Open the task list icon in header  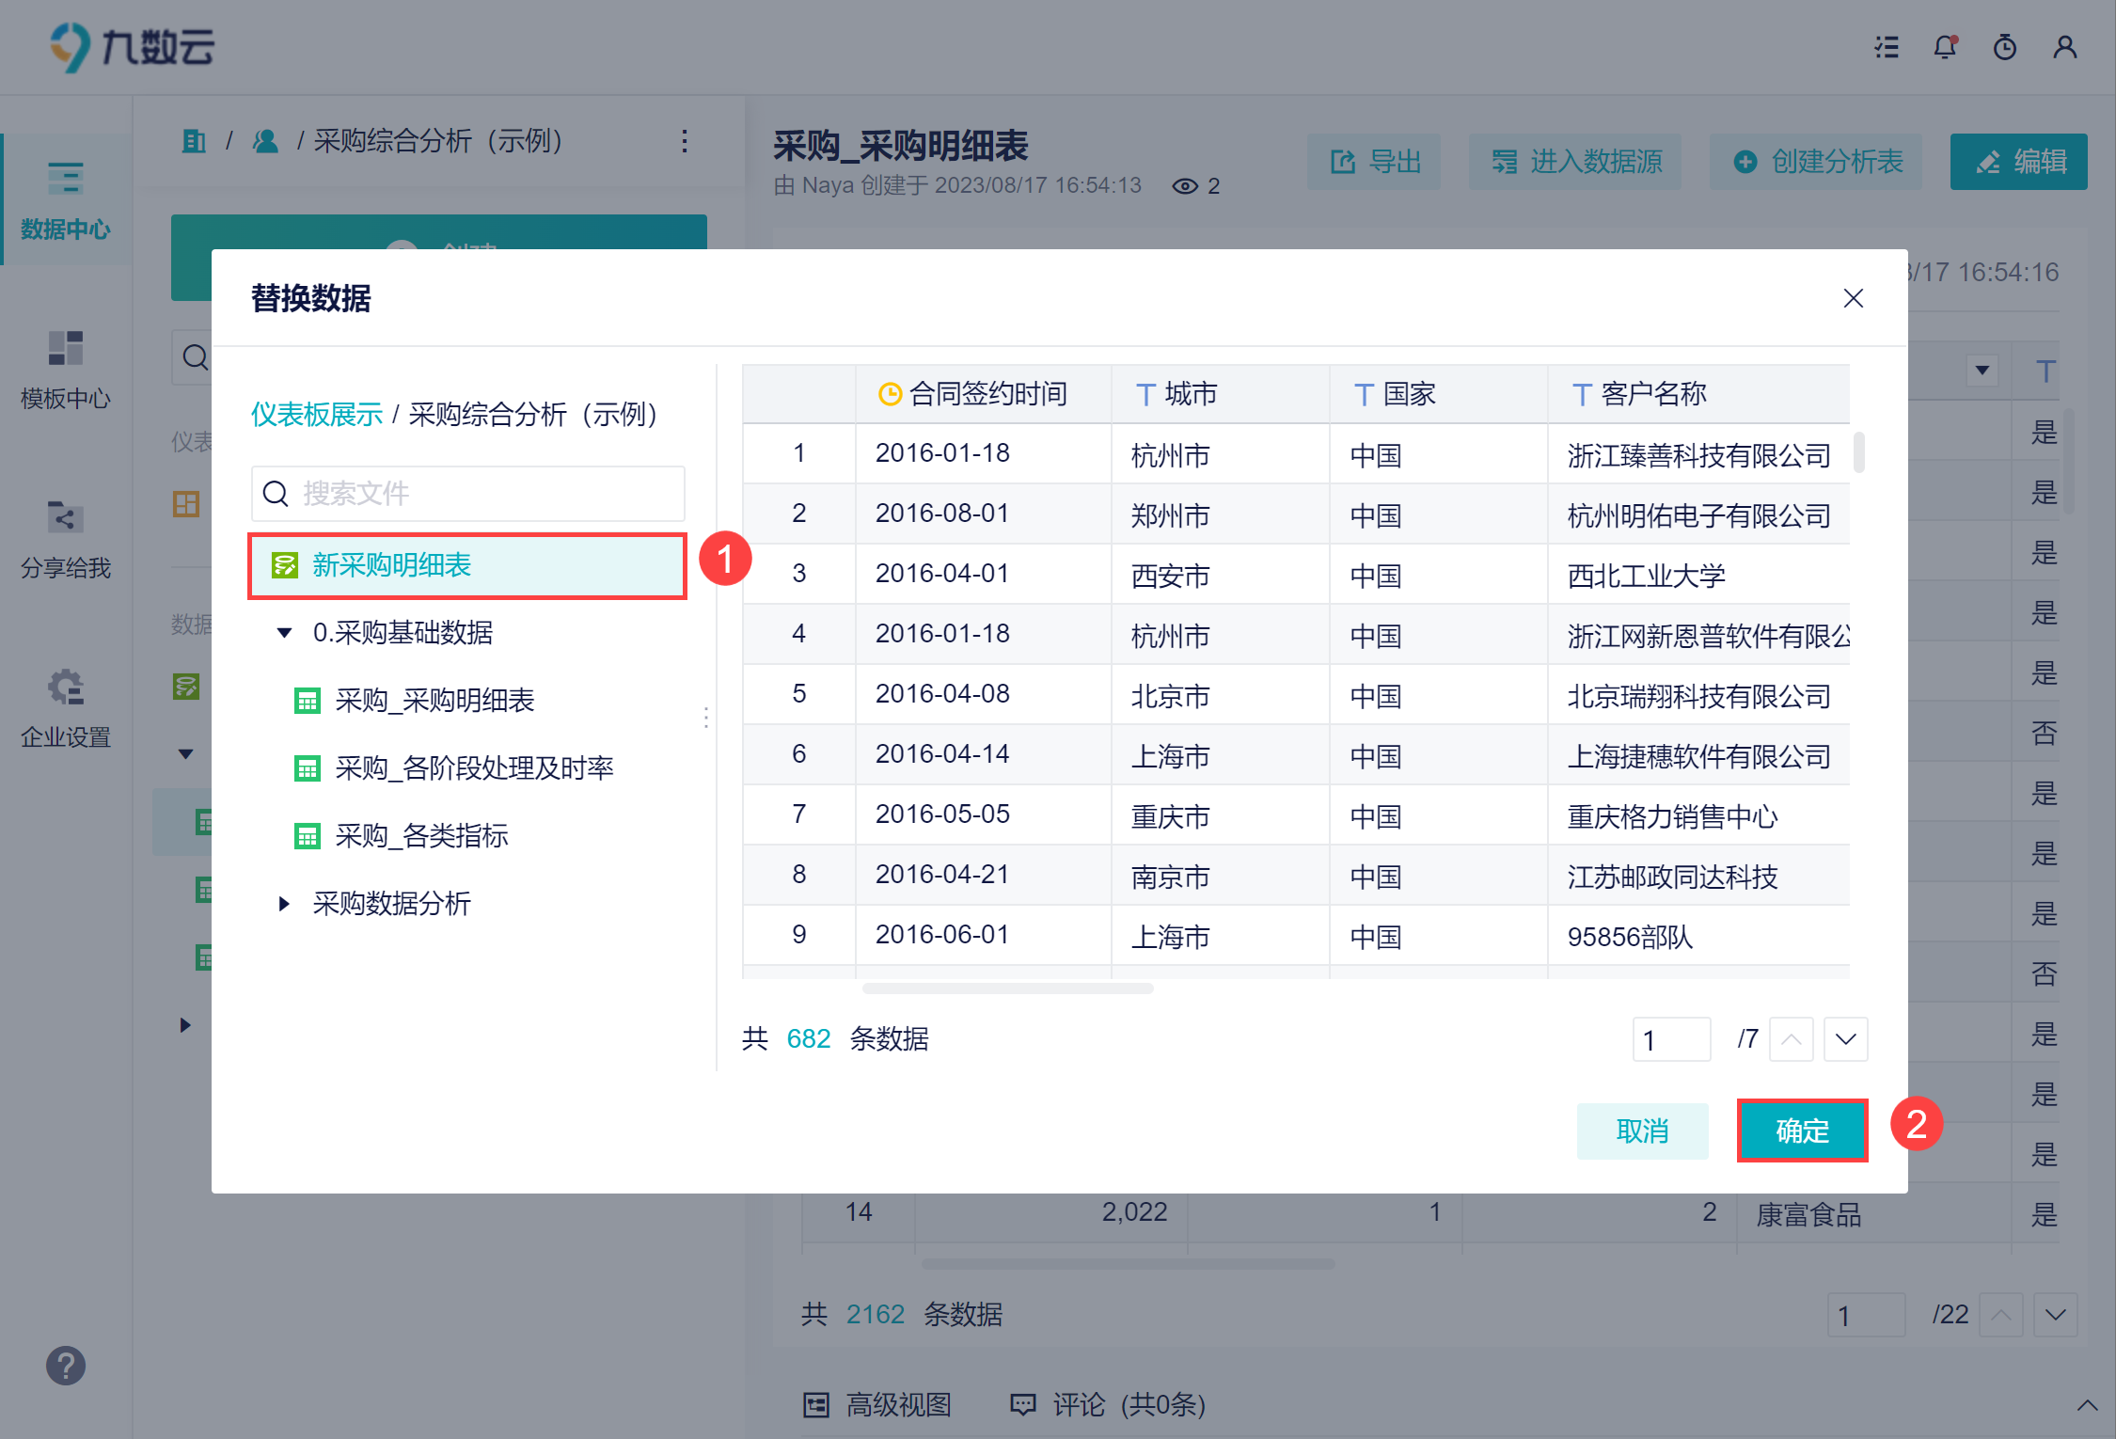click(1886, 47)
